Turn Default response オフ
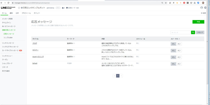 tap(179, 64)
